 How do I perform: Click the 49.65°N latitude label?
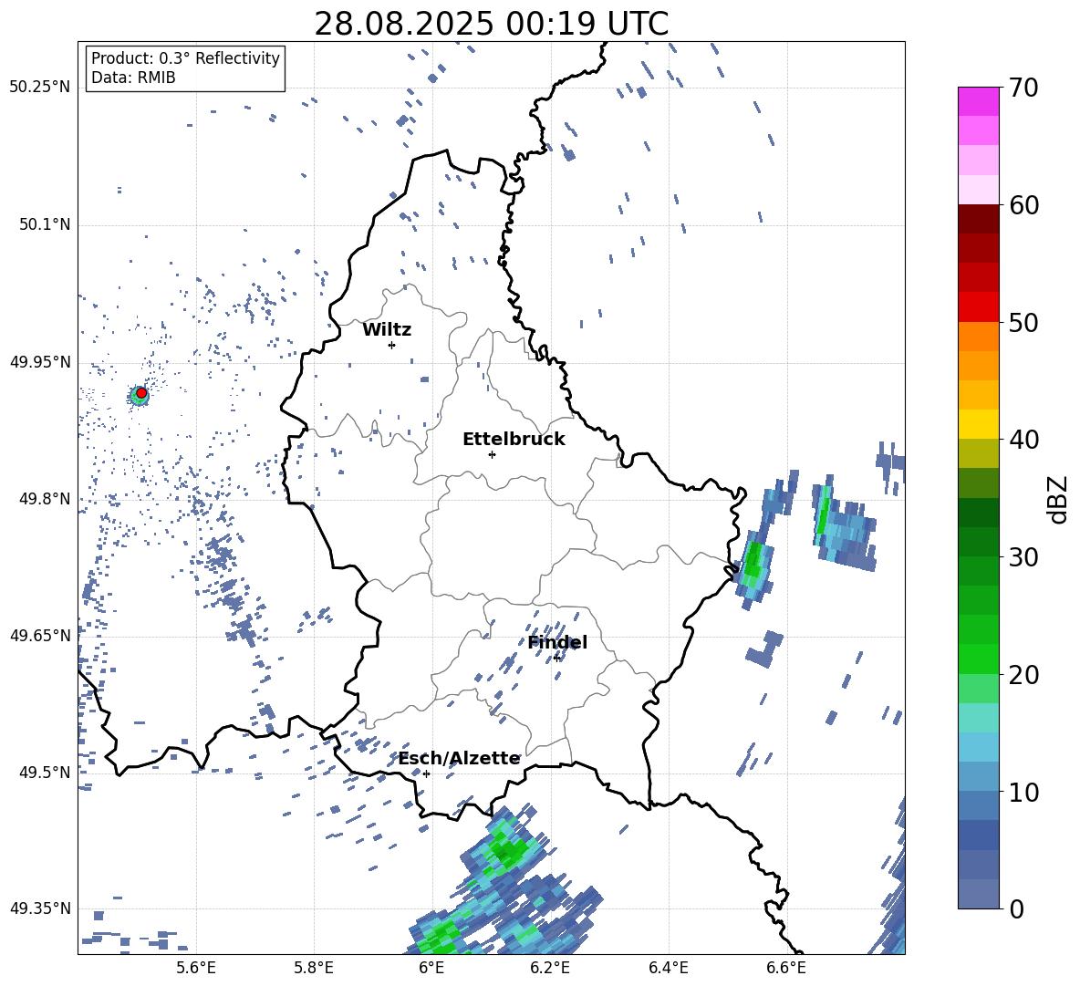[40, 635]
